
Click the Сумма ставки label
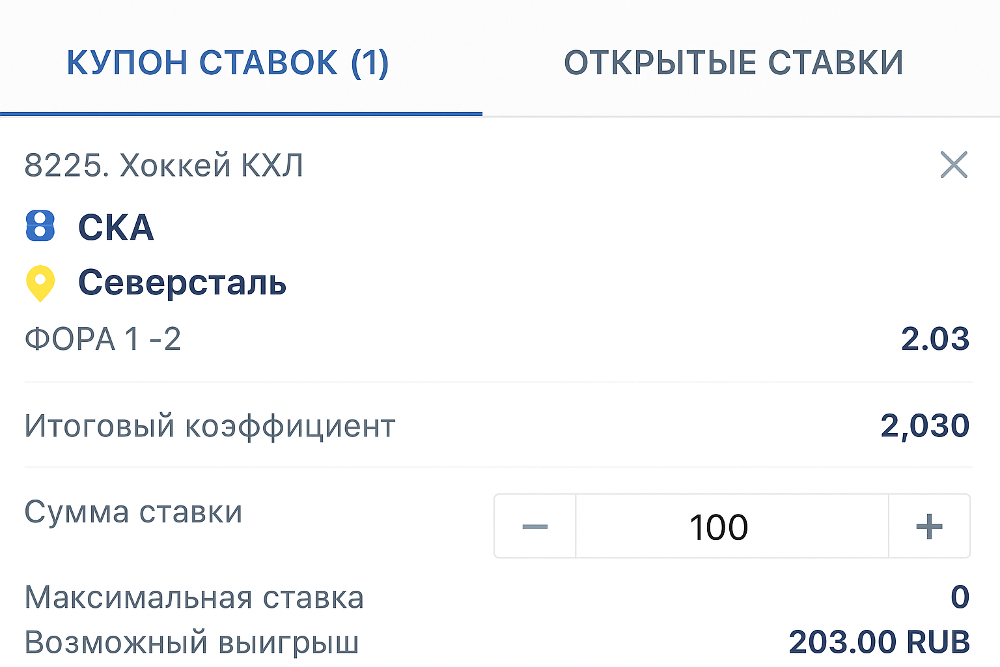133,512
